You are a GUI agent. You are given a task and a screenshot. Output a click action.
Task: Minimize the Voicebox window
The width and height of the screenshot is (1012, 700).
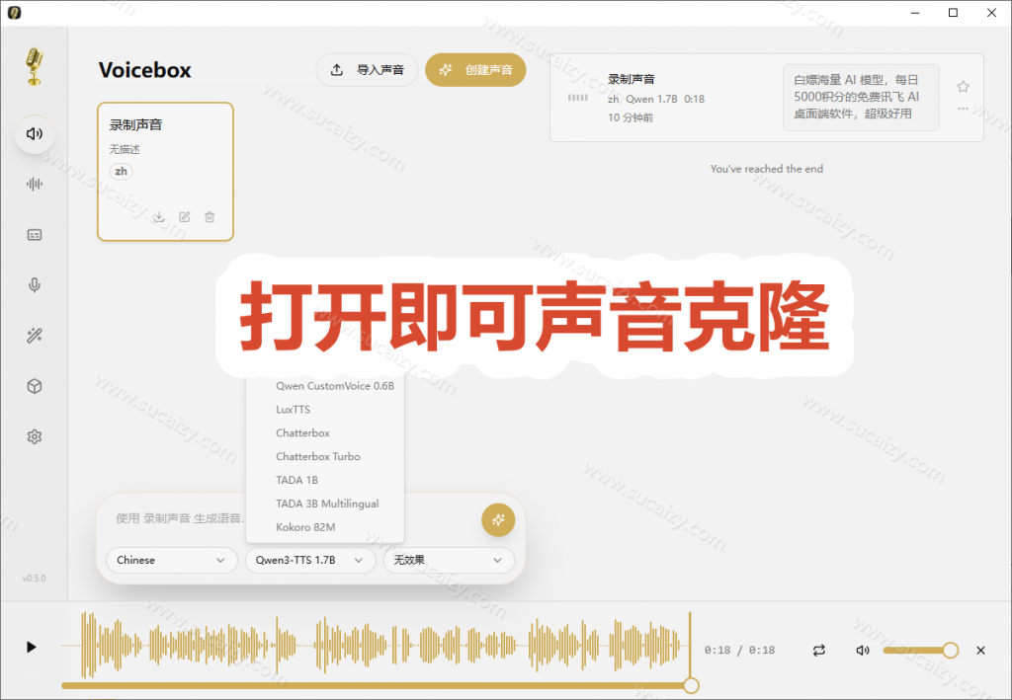pos(915,13)
